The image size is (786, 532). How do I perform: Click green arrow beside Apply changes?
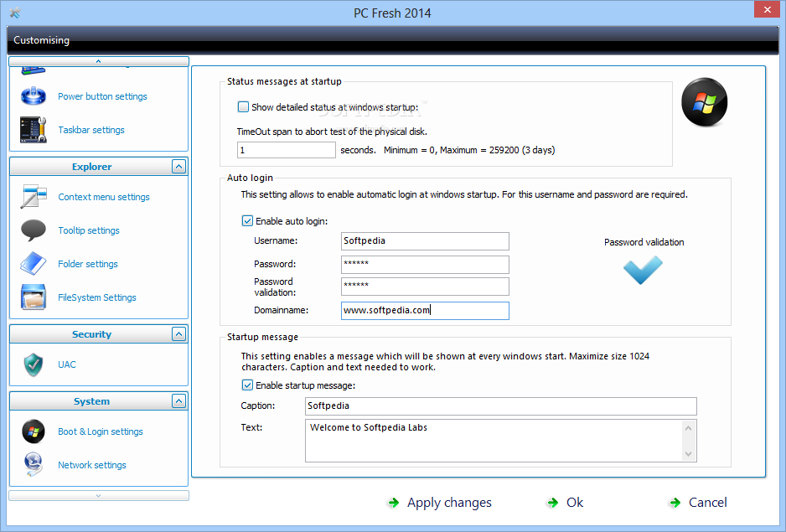(394, 503)
